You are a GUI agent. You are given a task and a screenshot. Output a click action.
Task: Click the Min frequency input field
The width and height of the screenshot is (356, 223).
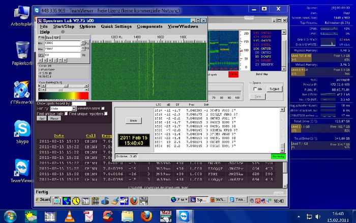(x=63, y=43)
